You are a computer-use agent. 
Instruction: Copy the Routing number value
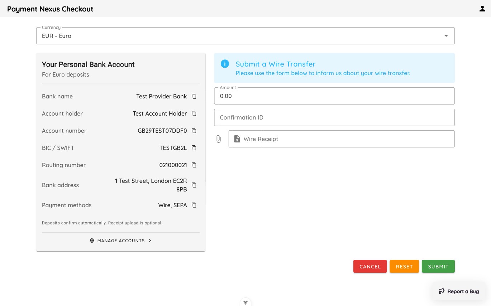tap(194, 165)
